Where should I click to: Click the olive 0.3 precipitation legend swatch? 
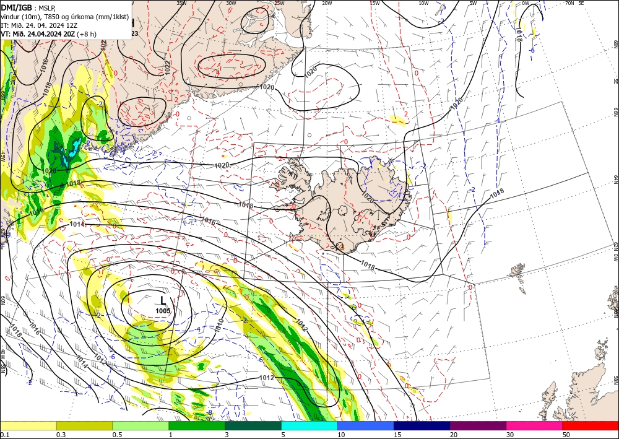pyautogui.click(x=84, y=425)
